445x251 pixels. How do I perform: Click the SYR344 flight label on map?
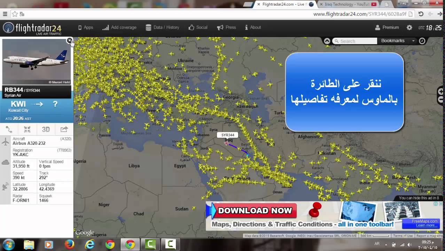click(228, 135)
